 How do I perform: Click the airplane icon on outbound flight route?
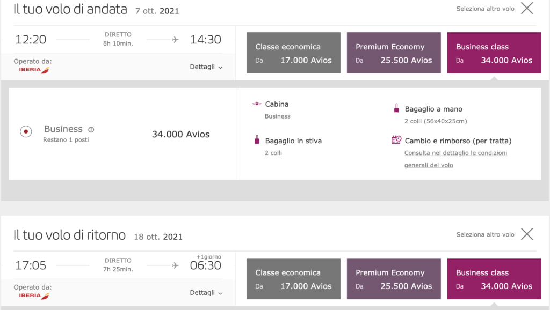click(175, 40)
